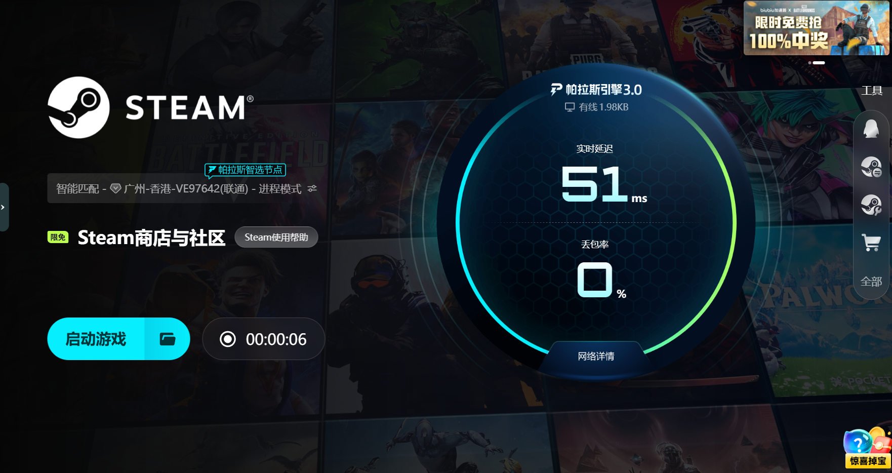The width and height of the screenshot is (892, 473).
Task: Click the 惊喜掉宝 treasure icon
Action: (867, 448)
